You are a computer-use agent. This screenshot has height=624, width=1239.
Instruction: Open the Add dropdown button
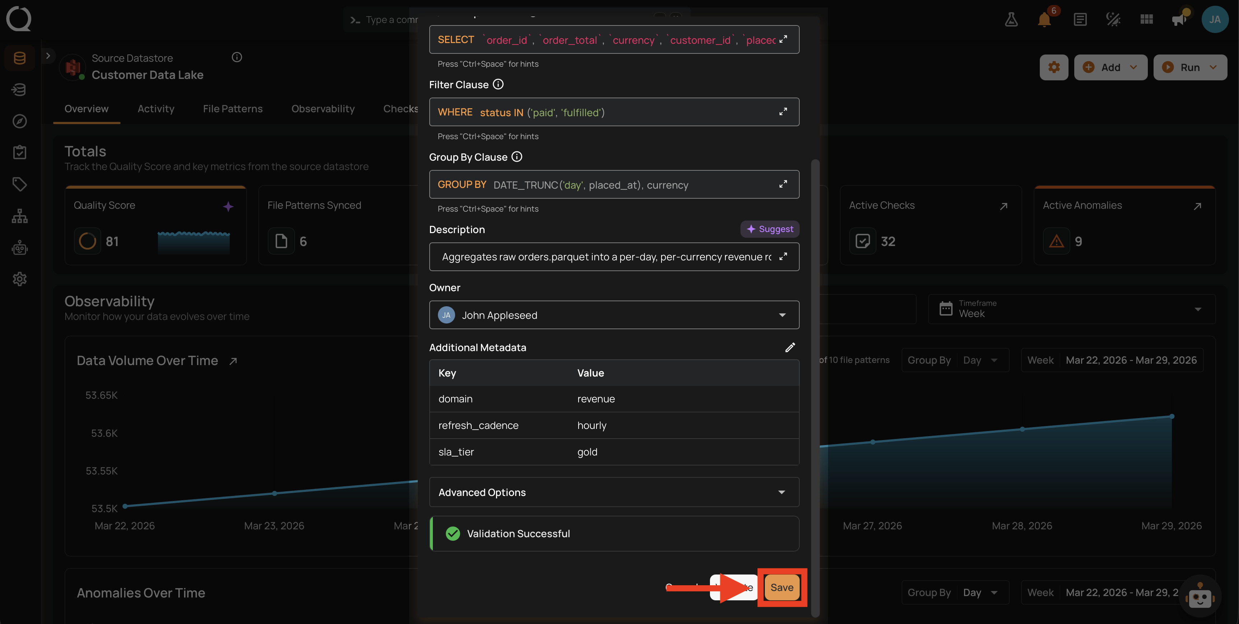pos(1111,67)
